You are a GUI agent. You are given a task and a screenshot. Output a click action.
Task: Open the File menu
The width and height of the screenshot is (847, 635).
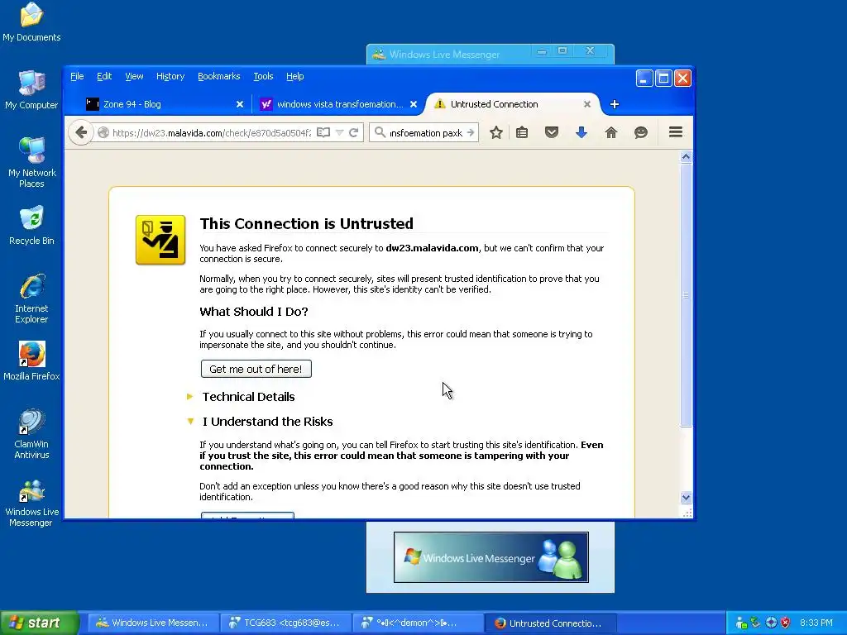tap(77, 76)
